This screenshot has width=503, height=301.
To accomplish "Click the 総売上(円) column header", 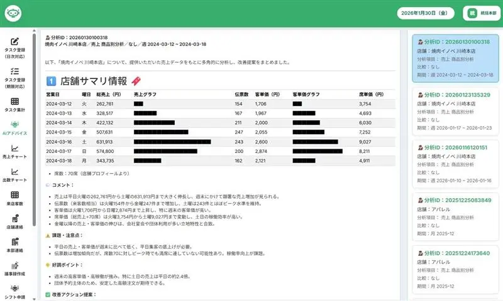I will point(109,94).
